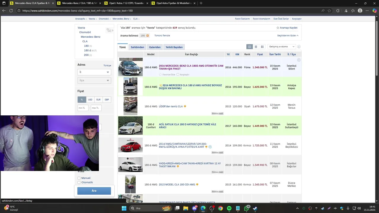This screenshot has width=379, height=213.
Task: Check the Otomatik gearbox checkbox
Action: [79, 183]
